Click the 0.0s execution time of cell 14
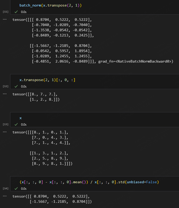Screen dimensions: 179x208 [x=24, y=189]
